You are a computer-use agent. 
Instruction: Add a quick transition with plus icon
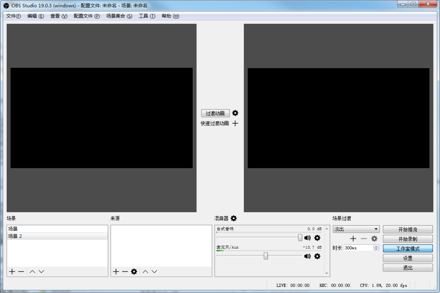pos(235,124)
